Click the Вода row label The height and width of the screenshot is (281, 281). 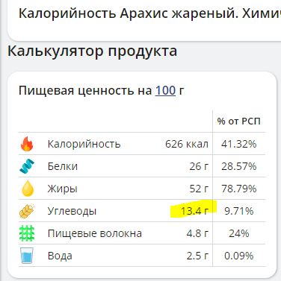tap(60, 256)
